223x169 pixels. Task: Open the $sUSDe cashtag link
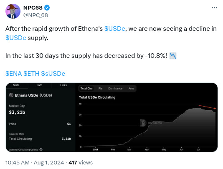coord(53,74)
